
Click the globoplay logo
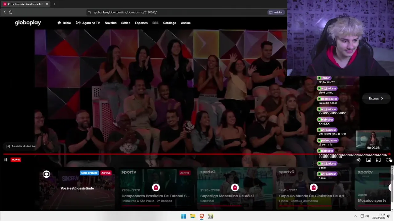click(28, 23)
